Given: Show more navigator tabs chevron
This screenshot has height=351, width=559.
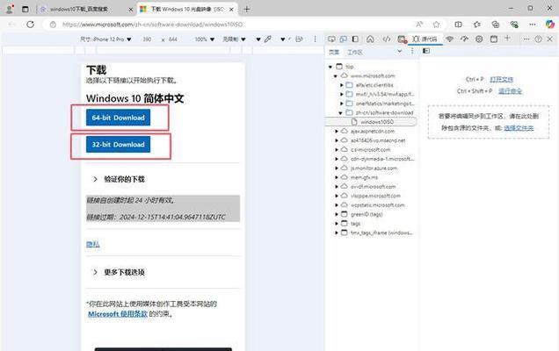Looking at the screenshot, I should 400,51.
